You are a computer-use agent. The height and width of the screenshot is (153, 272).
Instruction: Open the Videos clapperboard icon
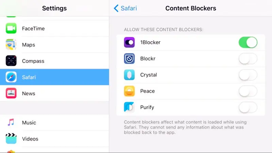click(x=11, y=138)
